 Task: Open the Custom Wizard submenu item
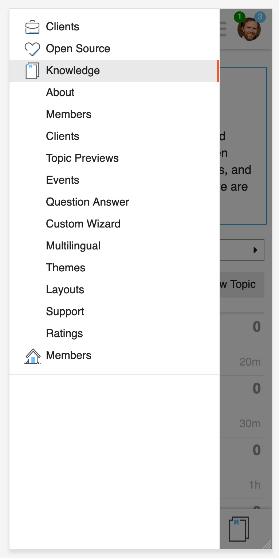coord(83,224)
